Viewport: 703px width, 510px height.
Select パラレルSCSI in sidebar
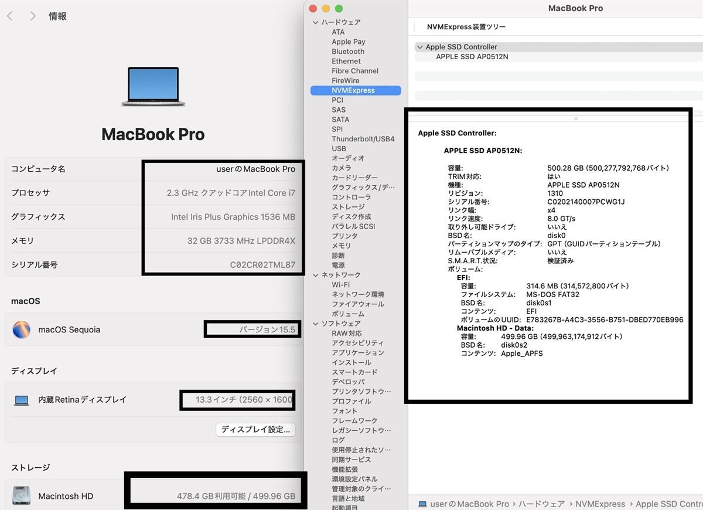click(x=353, y=226)
